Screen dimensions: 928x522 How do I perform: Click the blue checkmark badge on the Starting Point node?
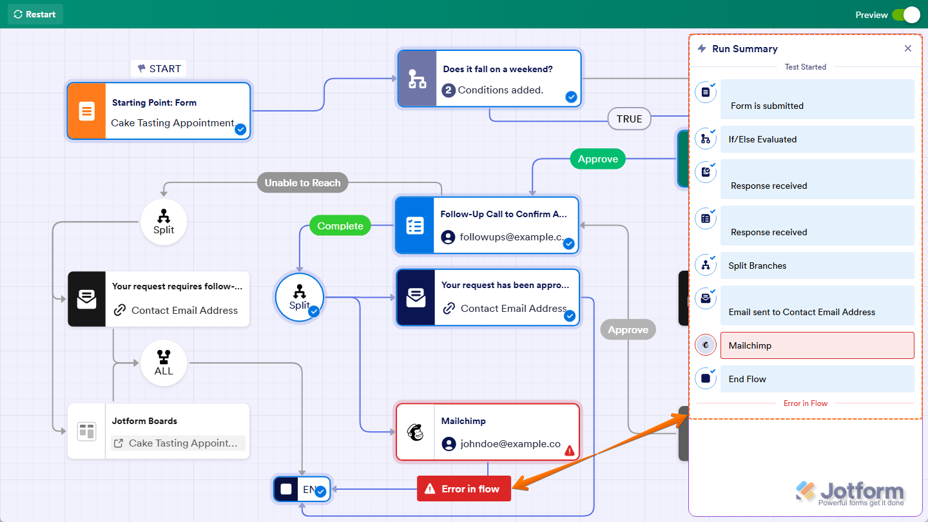240,130
